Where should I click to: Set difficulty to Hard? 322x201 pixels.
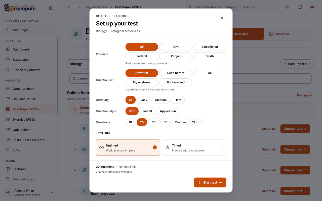click(x=178, y=100)
